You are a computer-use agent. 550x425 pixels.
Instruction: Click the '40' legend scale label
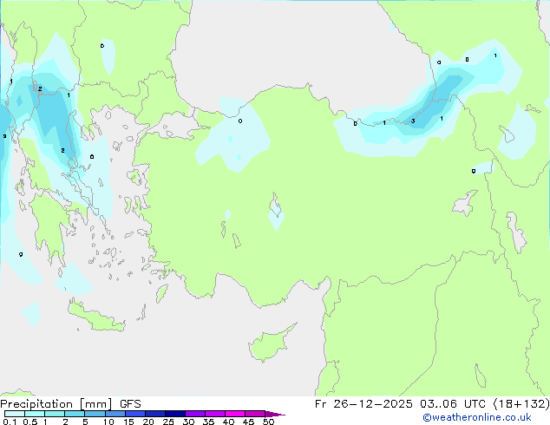(x=228, y=422)
